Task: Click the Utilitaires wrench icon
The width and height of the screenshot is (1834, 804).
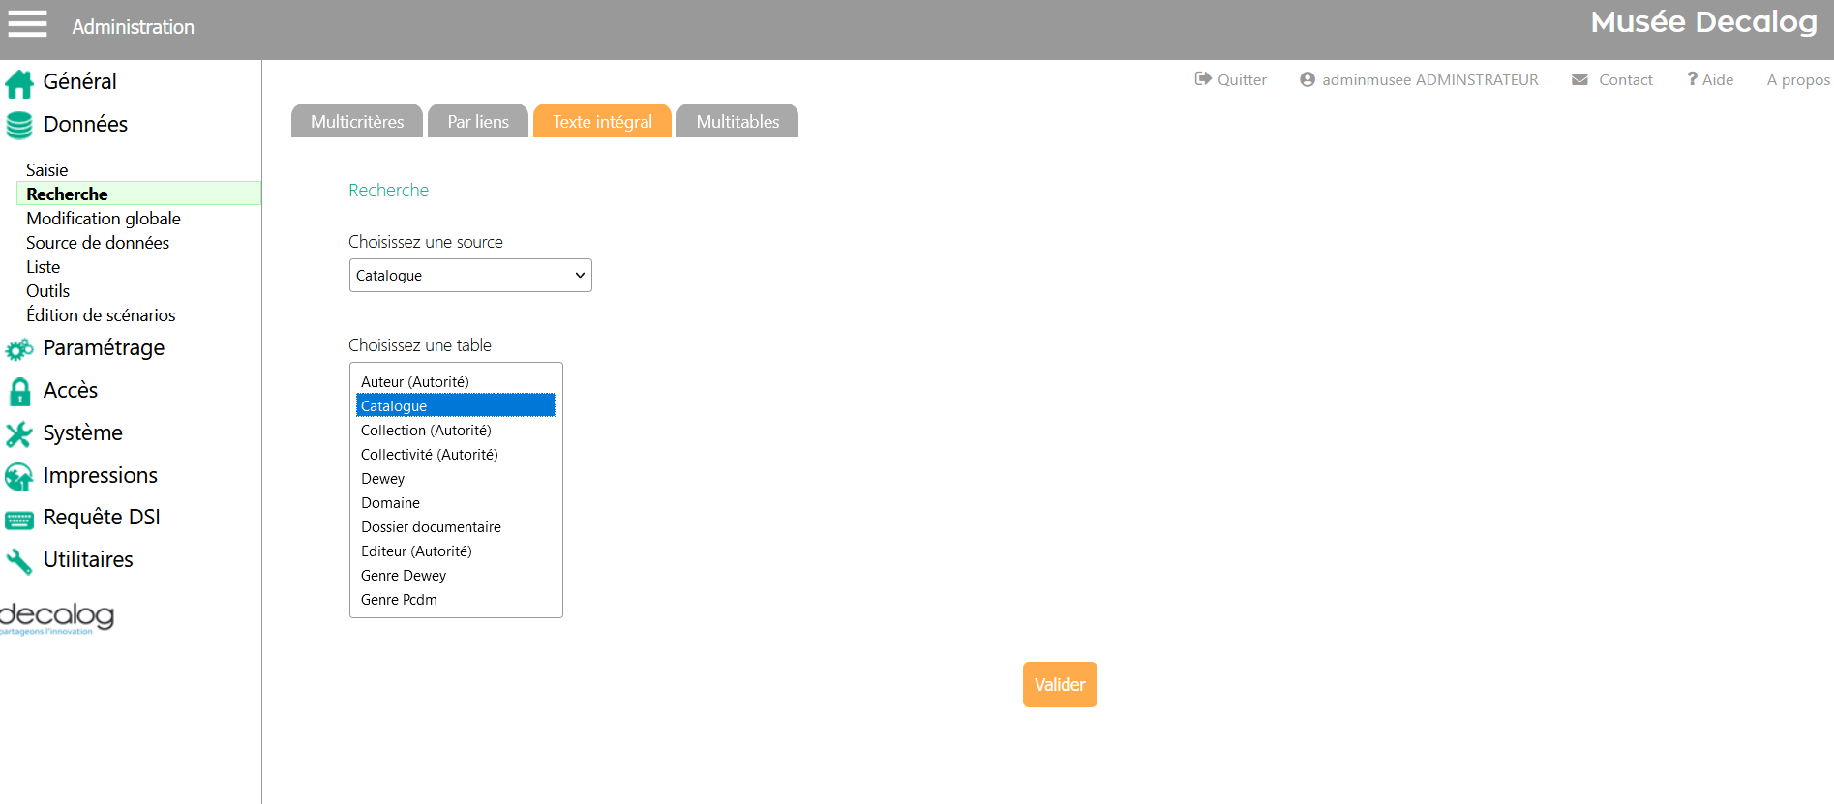Action: [19, 561]
